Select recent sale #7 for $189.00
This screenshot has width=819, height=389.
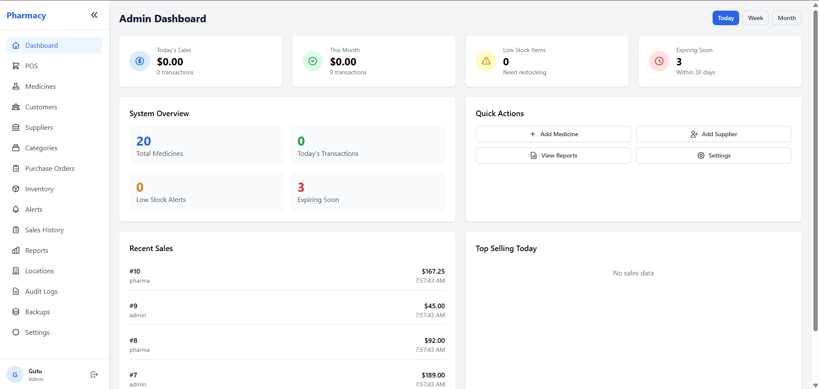[287, 380]
